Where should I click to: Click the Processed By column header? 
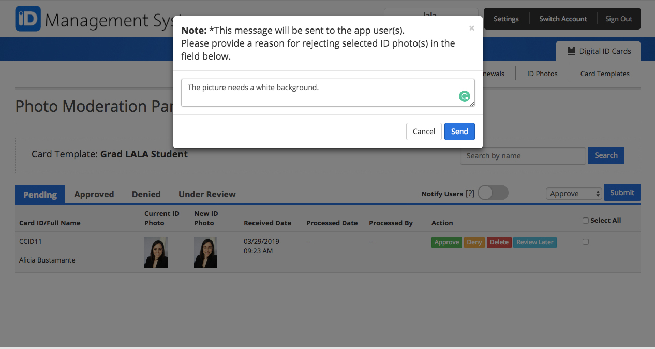(391, 223)
